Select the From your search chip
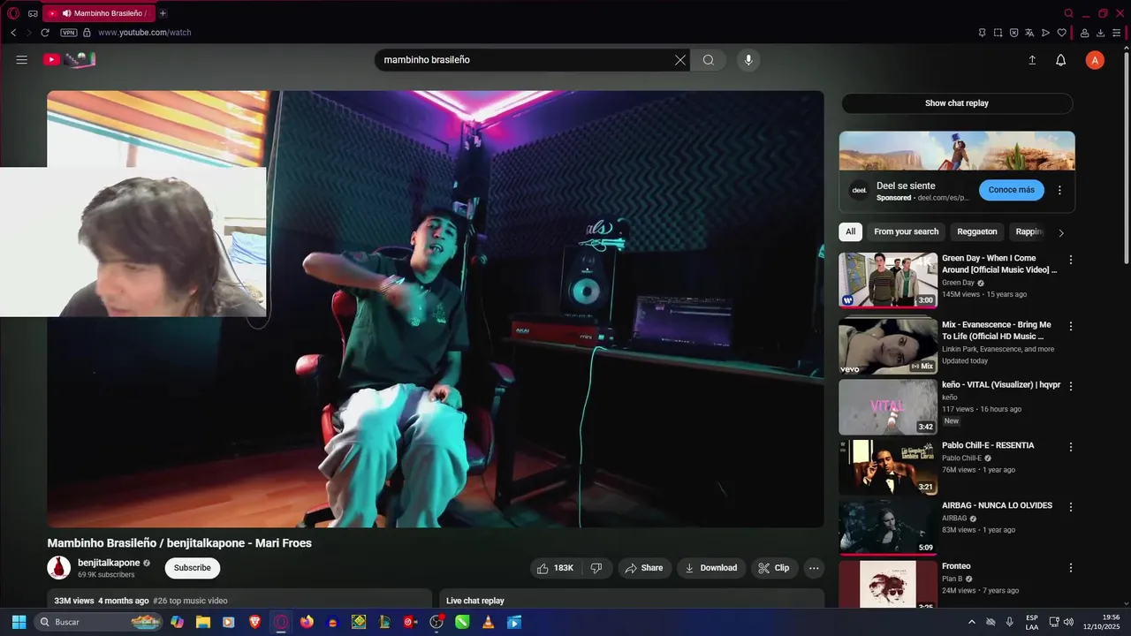 pos(906,231)
